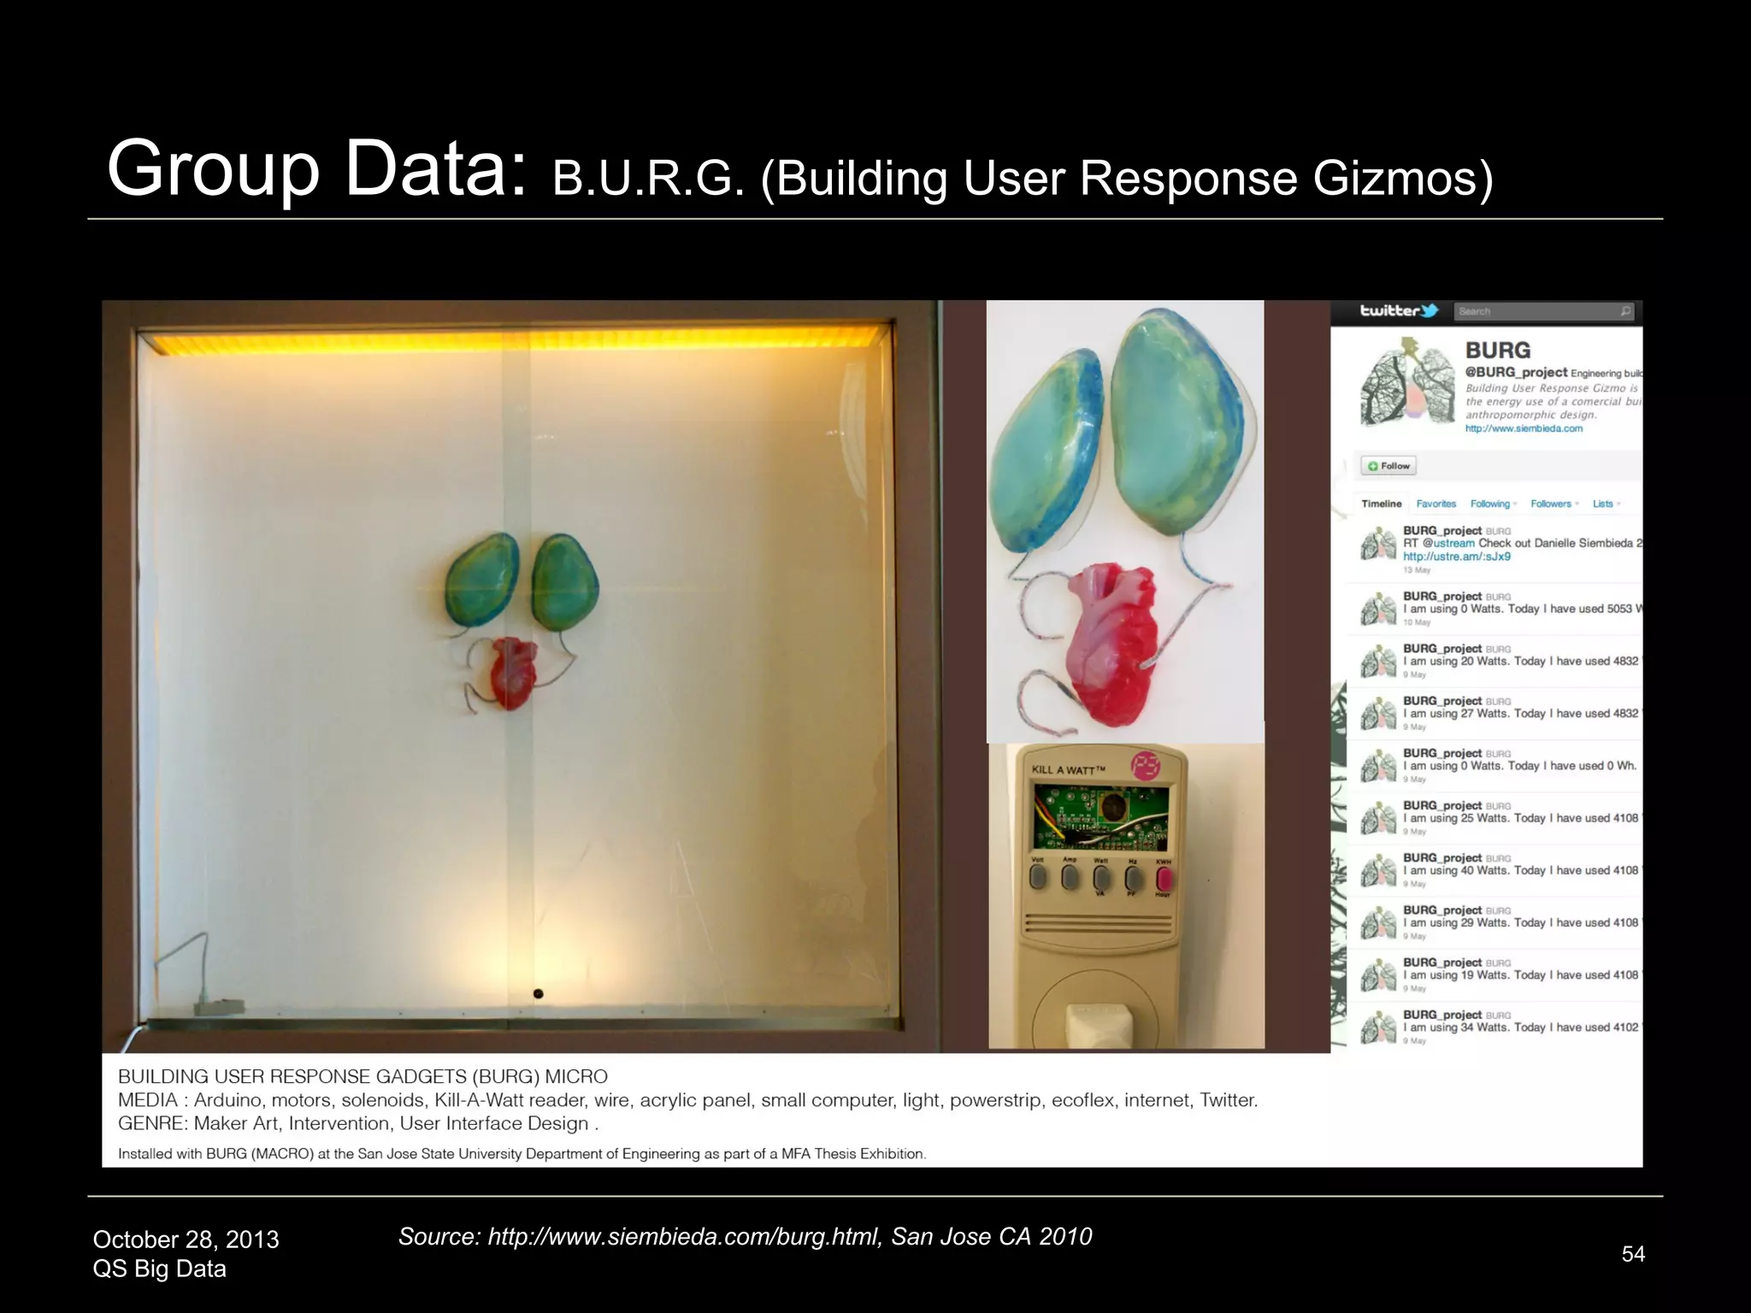Click the slide title 'Group Data:'
This screenshot has width=1751, height=1313.
tap(317, 168)
